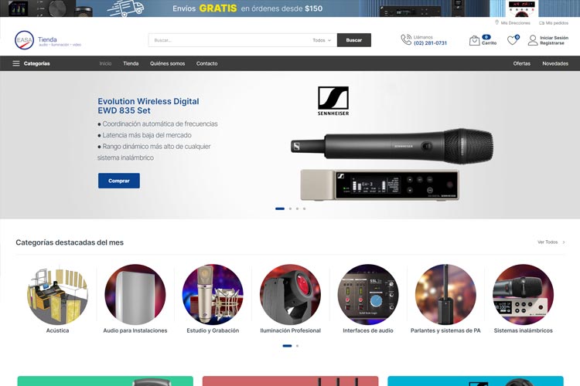The height and width of the screenshot is (386, 580).
Task: Click the blue promo card below
Action: point(476,381)
